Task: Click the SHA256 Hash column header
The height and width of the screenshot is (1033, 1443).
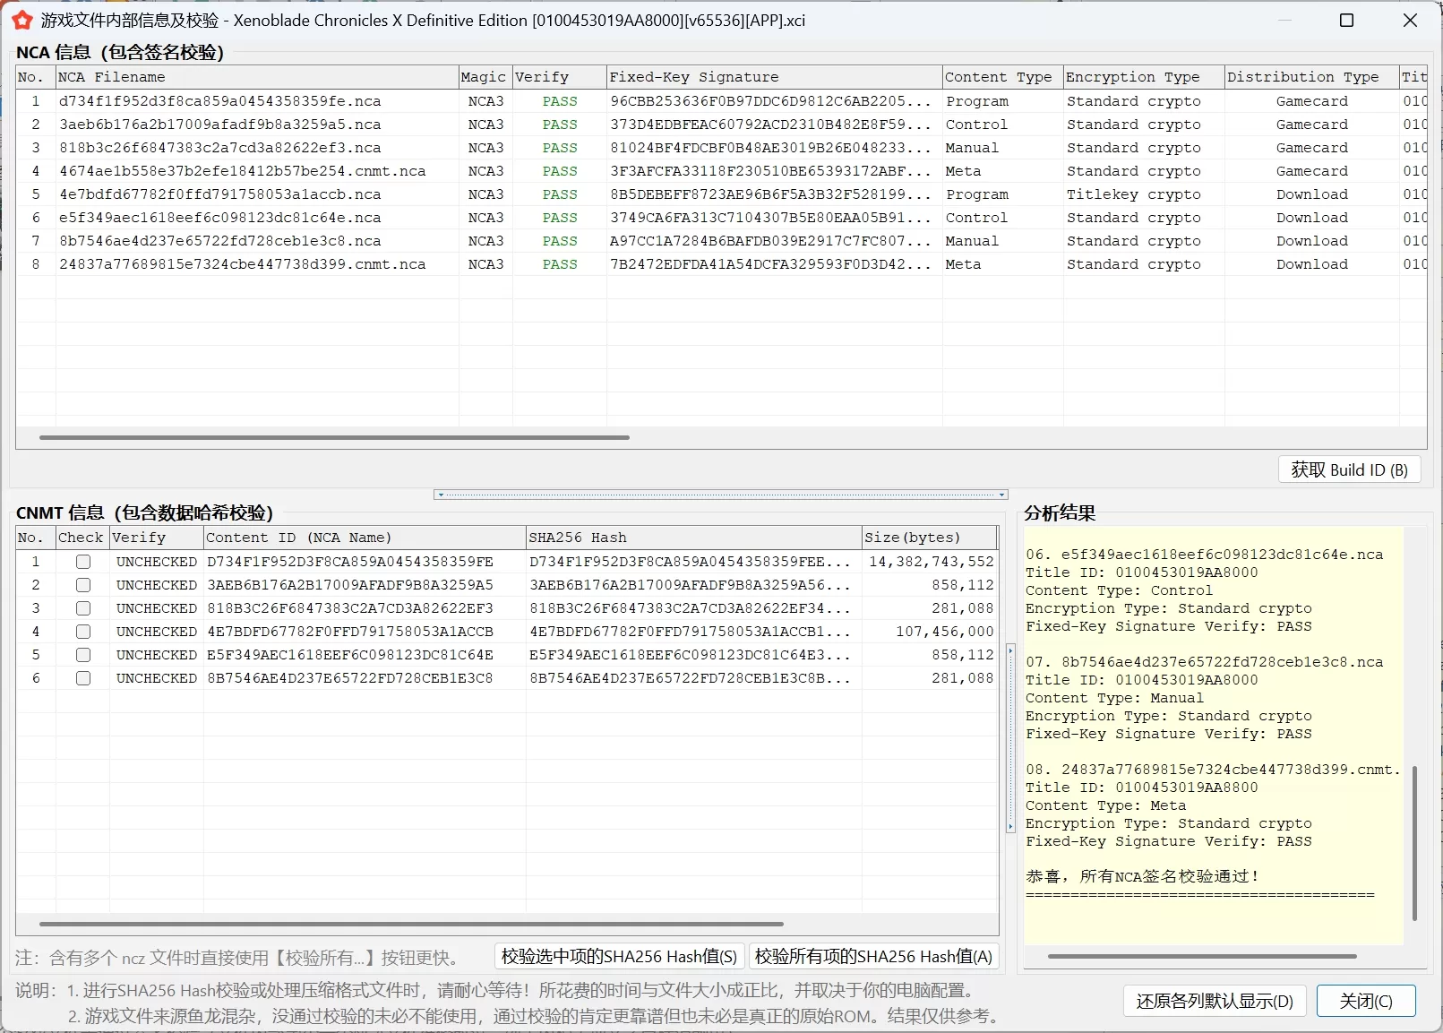Action: (694, 538)
